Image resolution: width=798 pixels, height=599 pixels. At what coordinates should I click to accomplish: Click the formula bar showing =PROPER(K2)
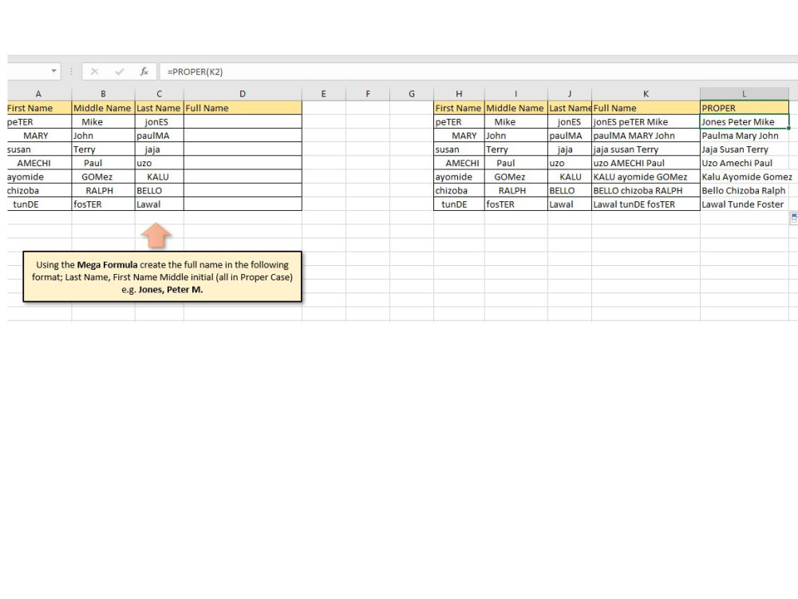[478, 72]
